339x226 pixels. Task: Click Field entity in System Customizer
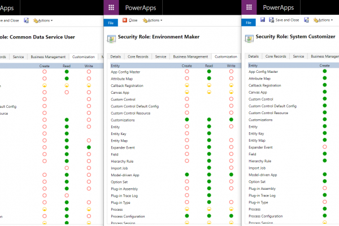click(x=253, y=154)
